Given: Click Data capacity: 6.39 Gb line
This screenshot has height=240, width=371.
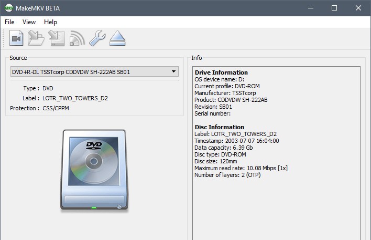Looking at the screenshot, I should (x=224, y=148).
